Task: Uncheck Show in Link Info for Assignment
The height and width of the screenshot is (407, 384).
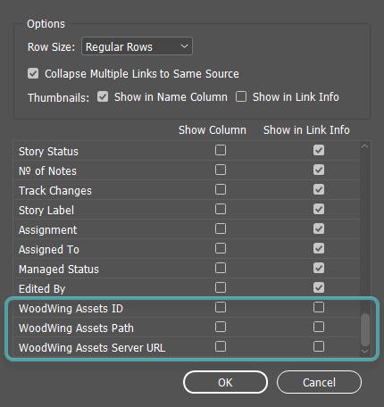Action: [x=319, y=228]
